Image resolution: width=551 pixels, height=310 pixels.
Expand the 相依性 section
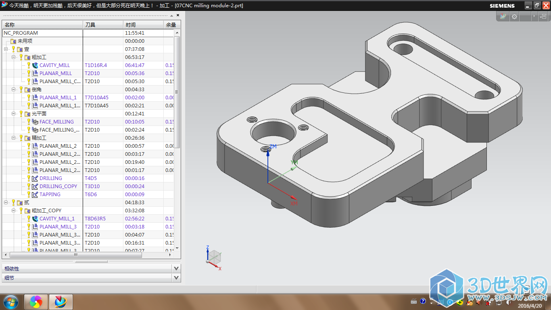pyautogui.click(x=176, y=268)
